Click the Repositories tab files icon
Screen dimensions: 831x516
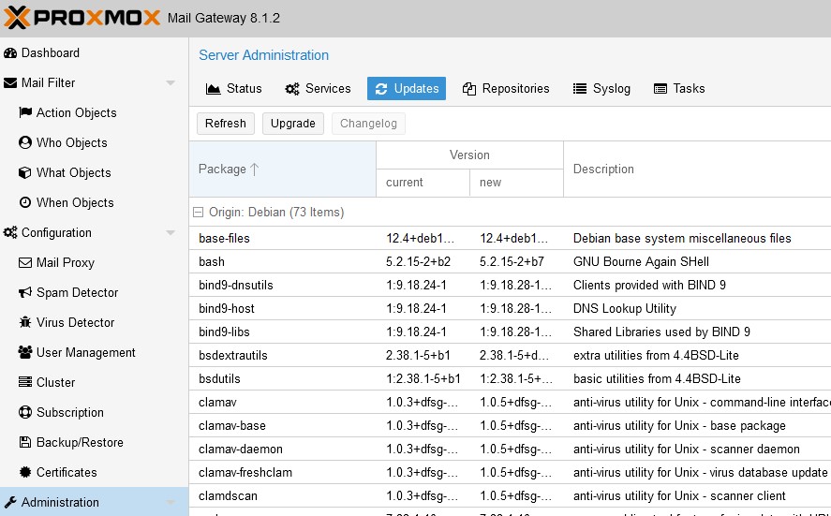coord(469,88)
